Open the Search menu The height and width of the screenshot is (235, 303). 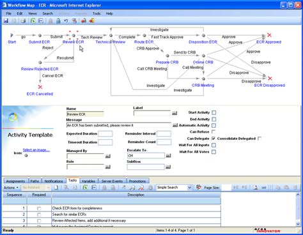47,13
